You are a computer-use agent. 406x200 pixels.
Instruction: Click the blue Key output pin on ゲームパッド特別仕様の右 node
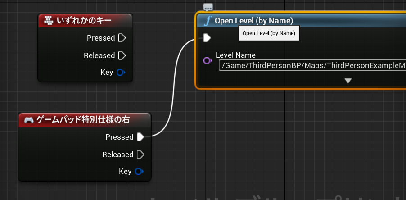tap(139, 172)
